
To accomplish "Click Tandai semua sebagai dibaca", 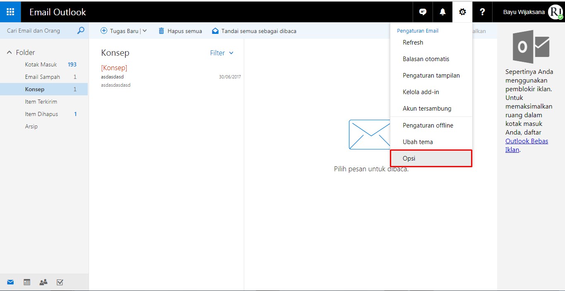I will click(255, 31).
